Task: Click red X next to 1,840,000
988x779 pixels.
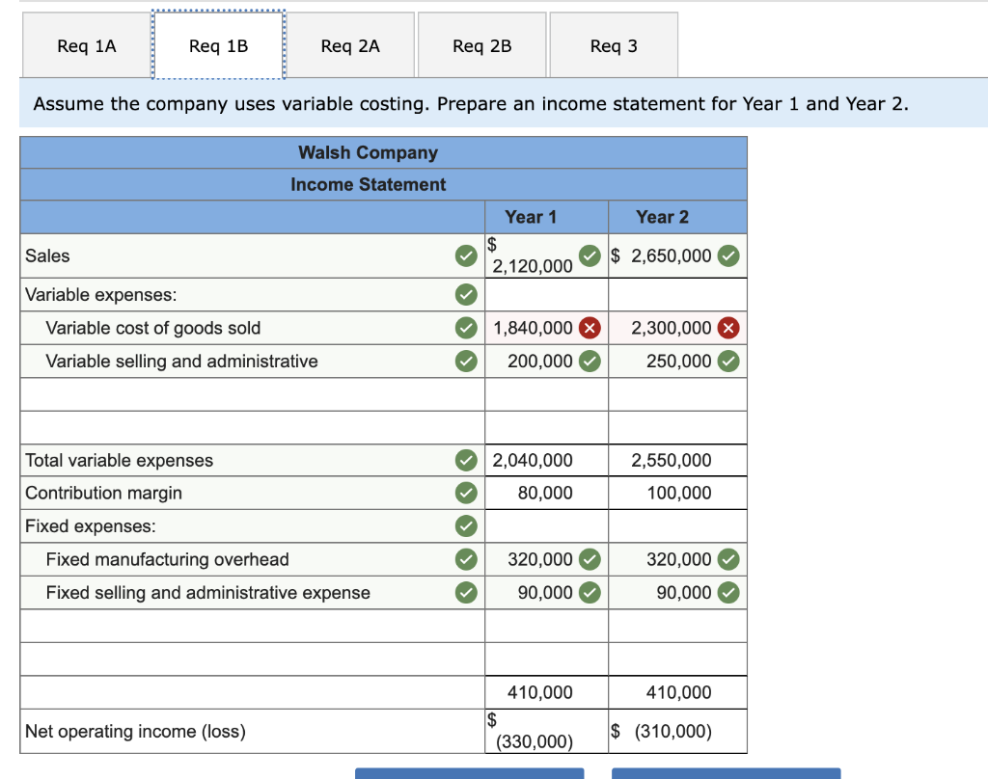Action: tap(590, 328)
